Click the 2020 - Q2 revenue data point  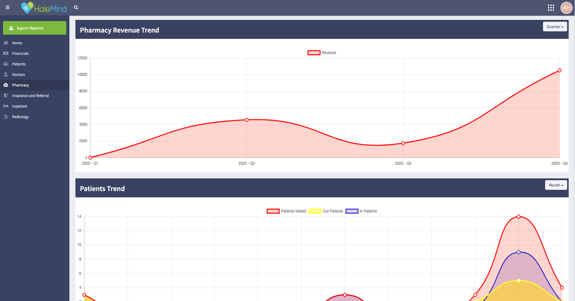point(247,120)
